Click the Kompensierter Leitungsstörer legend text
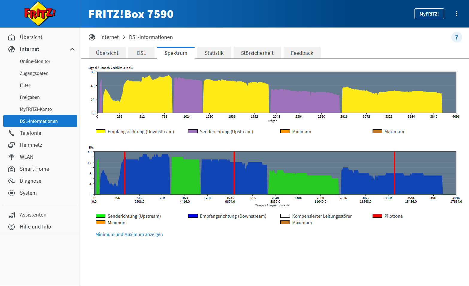469x286 pixels. coord(322,216)
